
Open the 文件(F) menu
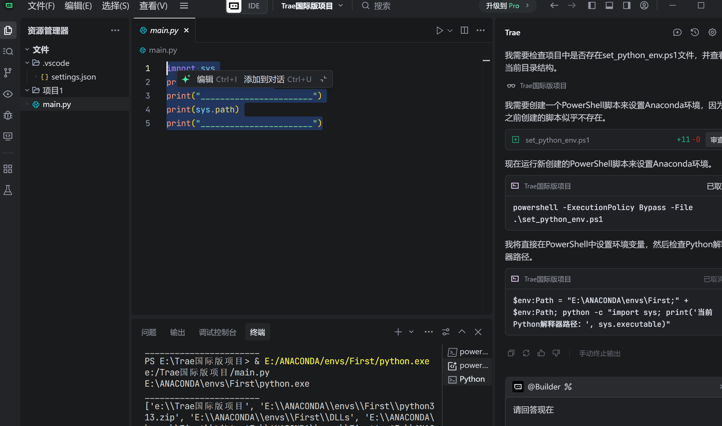click(41, 6)
